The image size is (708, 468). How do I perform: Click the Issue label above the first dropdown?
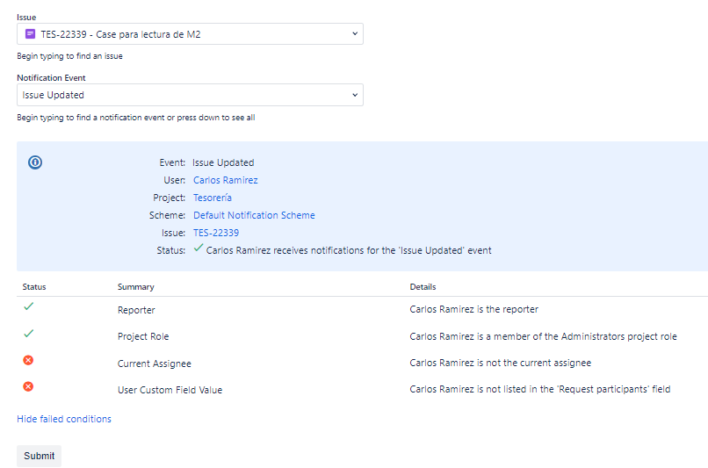(26, 18)
